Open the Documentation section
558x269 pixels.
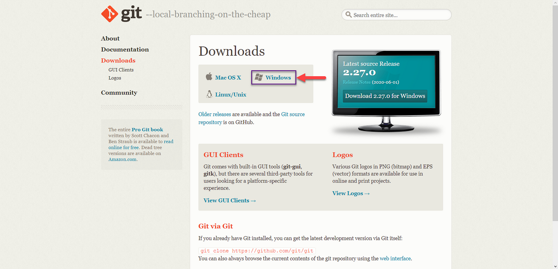(x=125, y=49)
